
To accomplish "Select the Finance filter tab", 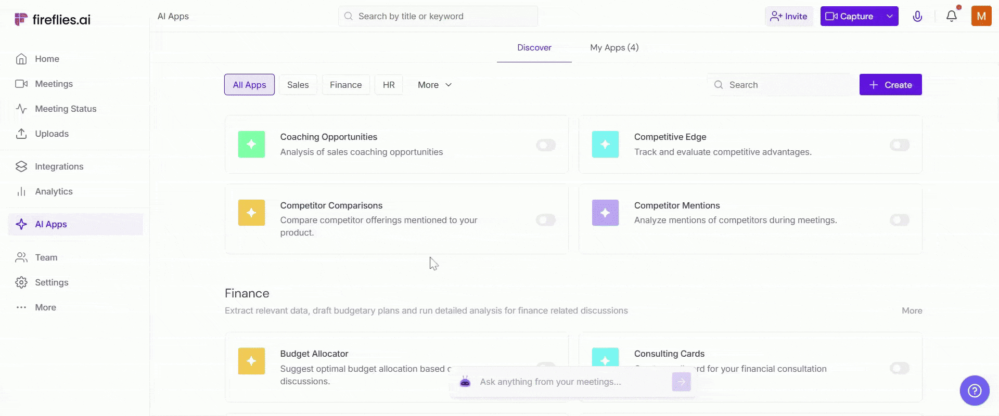I will [x=345, y=85].
